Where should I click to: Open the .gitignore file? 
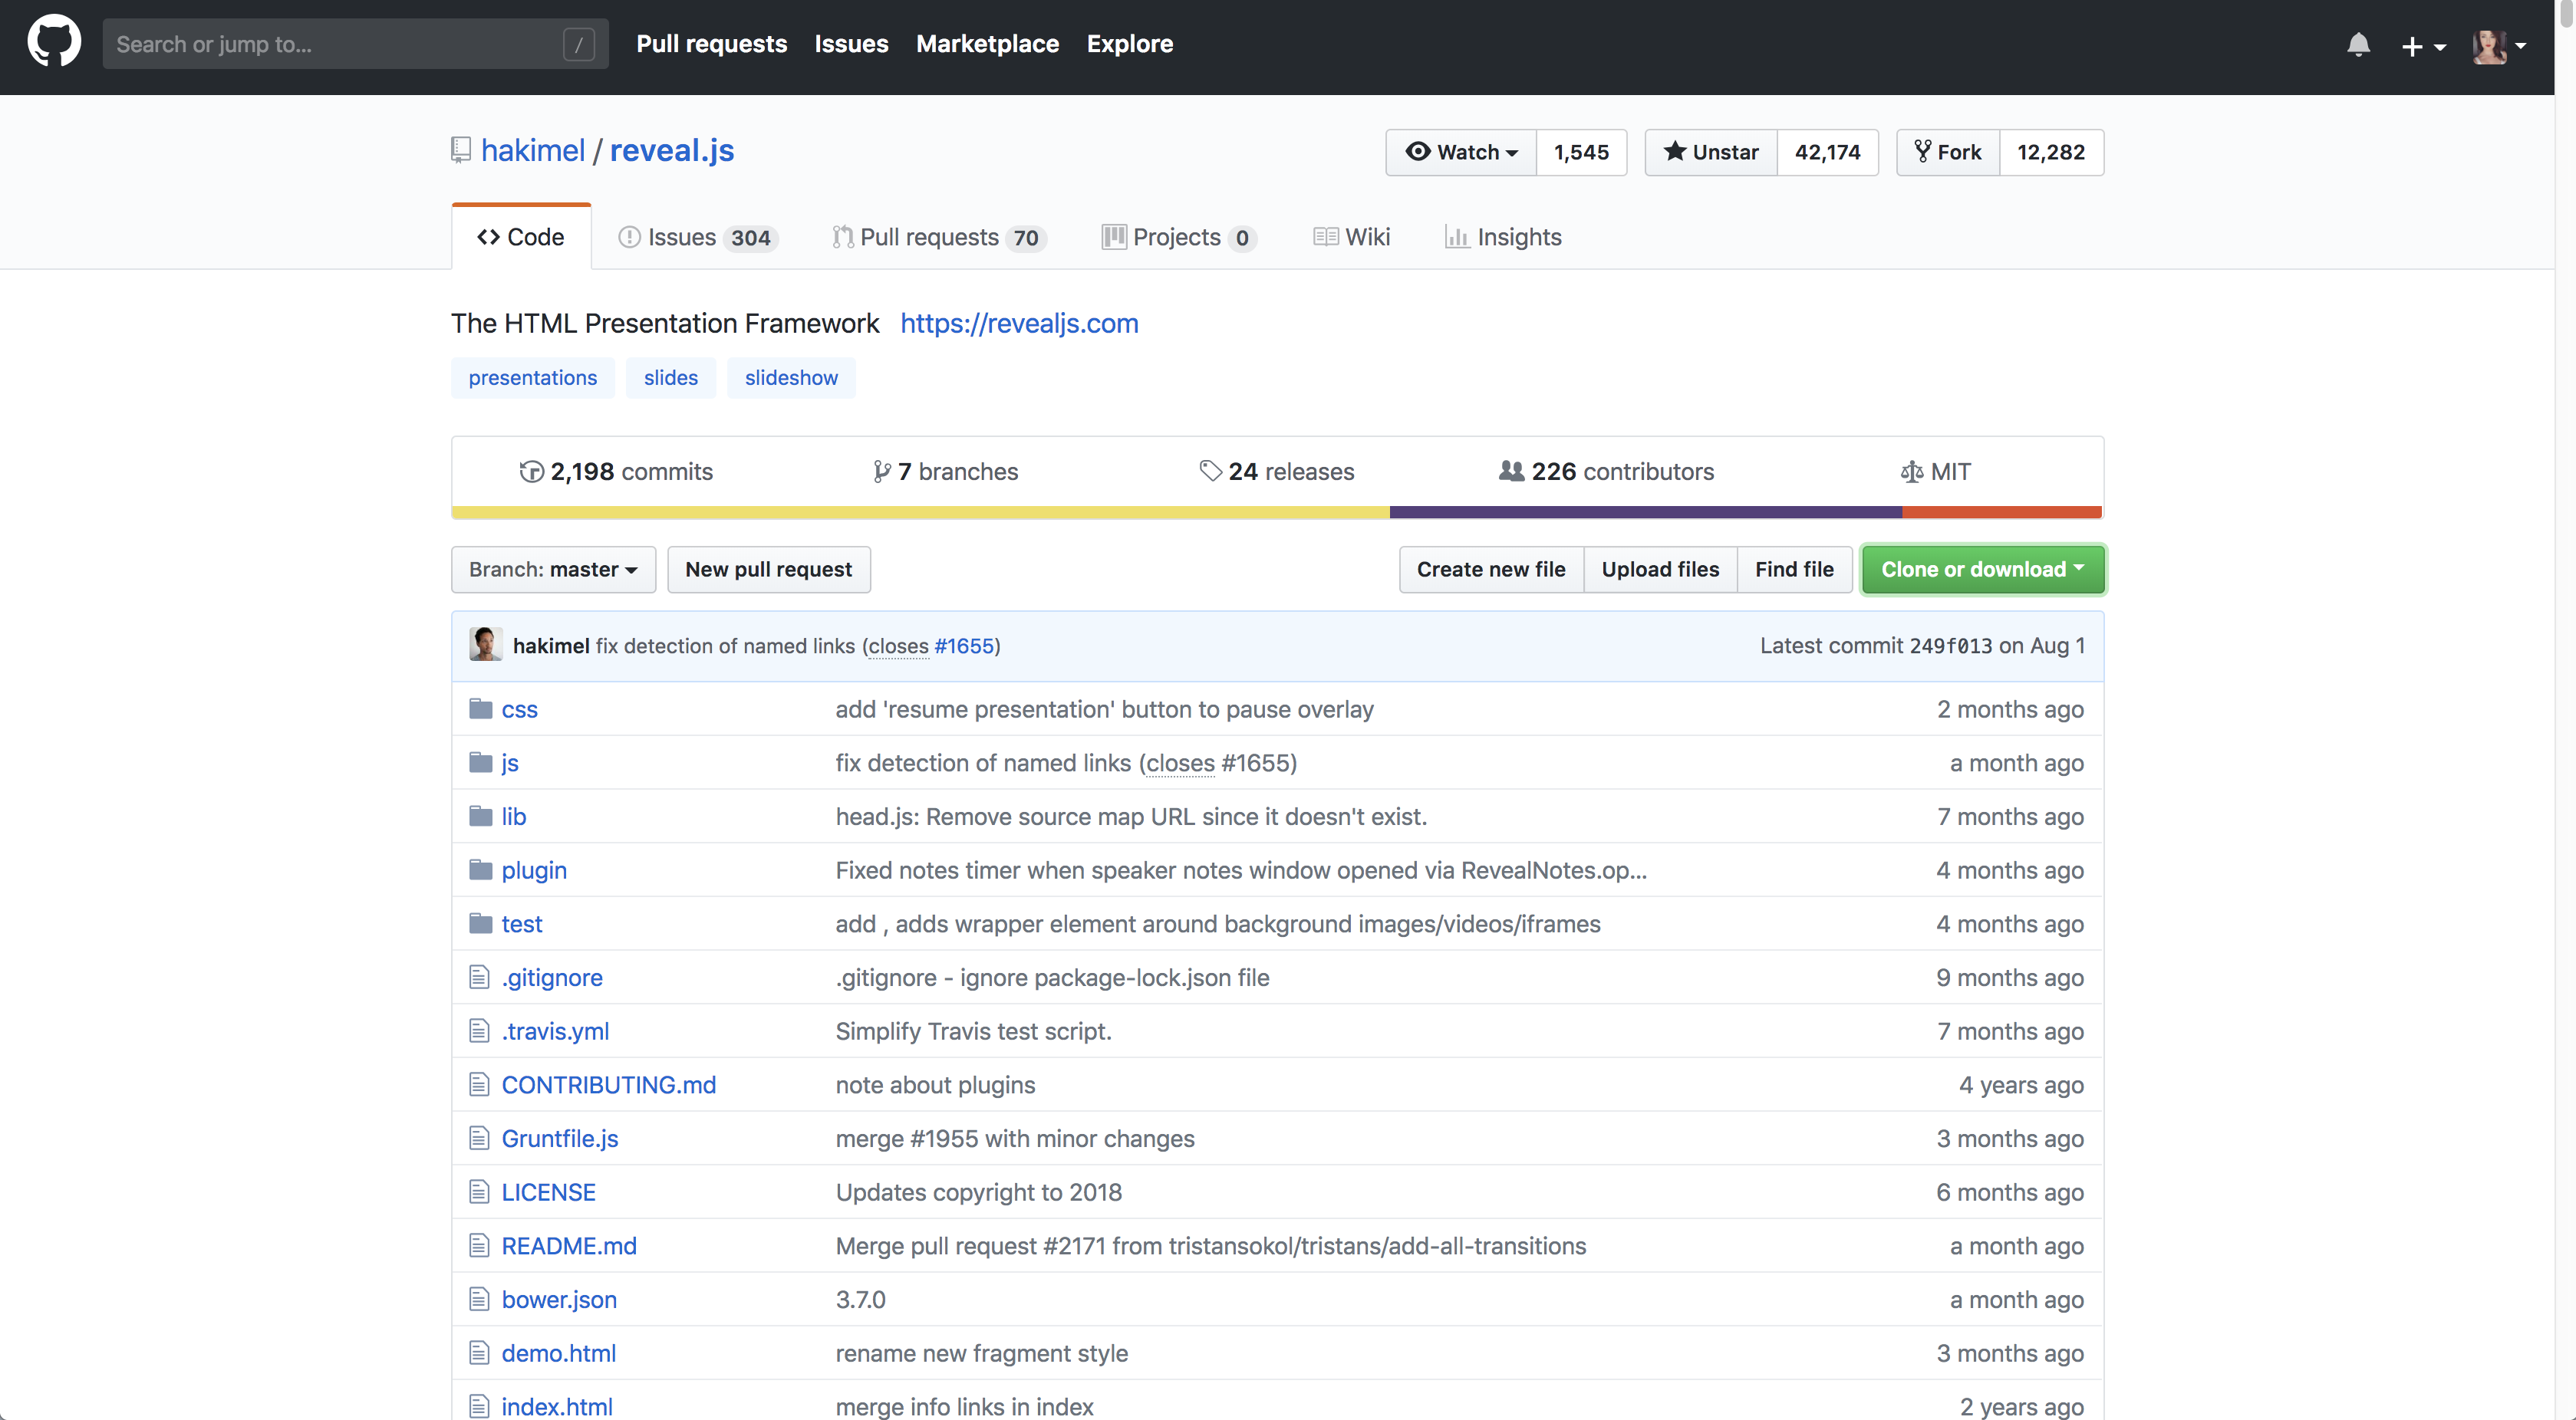pos(552,978)
